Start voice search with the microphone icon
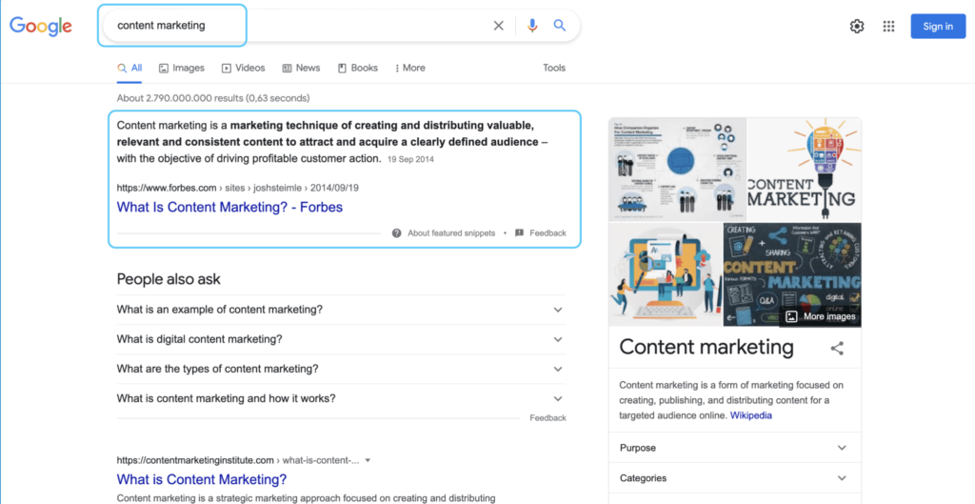Screen dimensions: 975x504 click(532, 26)
